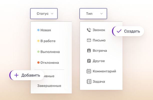
Task: Select the Комментарий type label
Action: click(104, 71)
